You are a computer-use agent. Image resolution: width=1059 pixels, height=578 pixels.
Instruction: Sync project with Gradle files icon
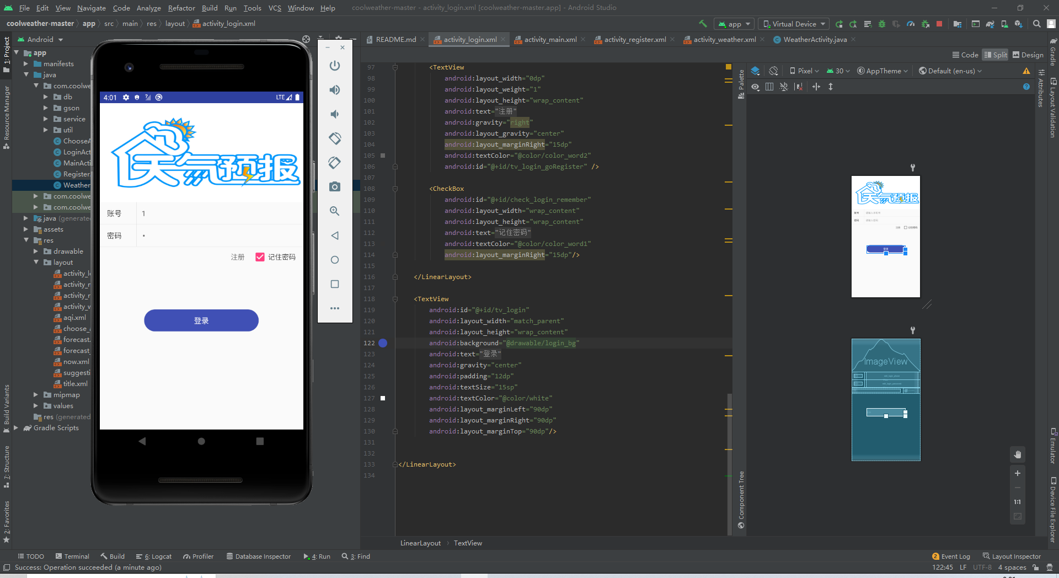tap(990, 24)
